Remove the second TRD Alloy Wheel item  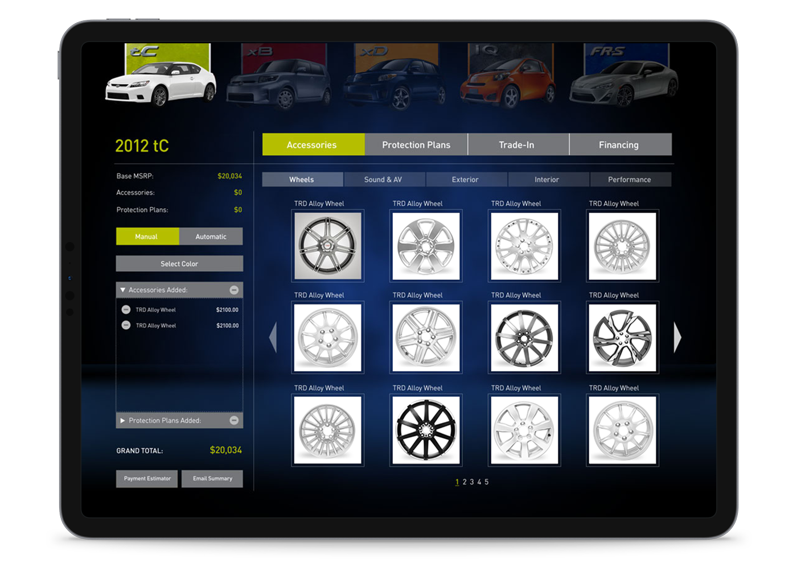126,325
